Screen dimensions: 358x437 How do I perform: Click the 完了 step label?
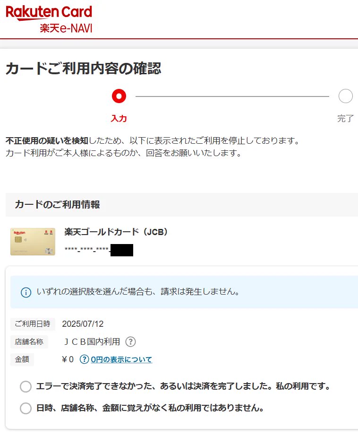[345, 118]
